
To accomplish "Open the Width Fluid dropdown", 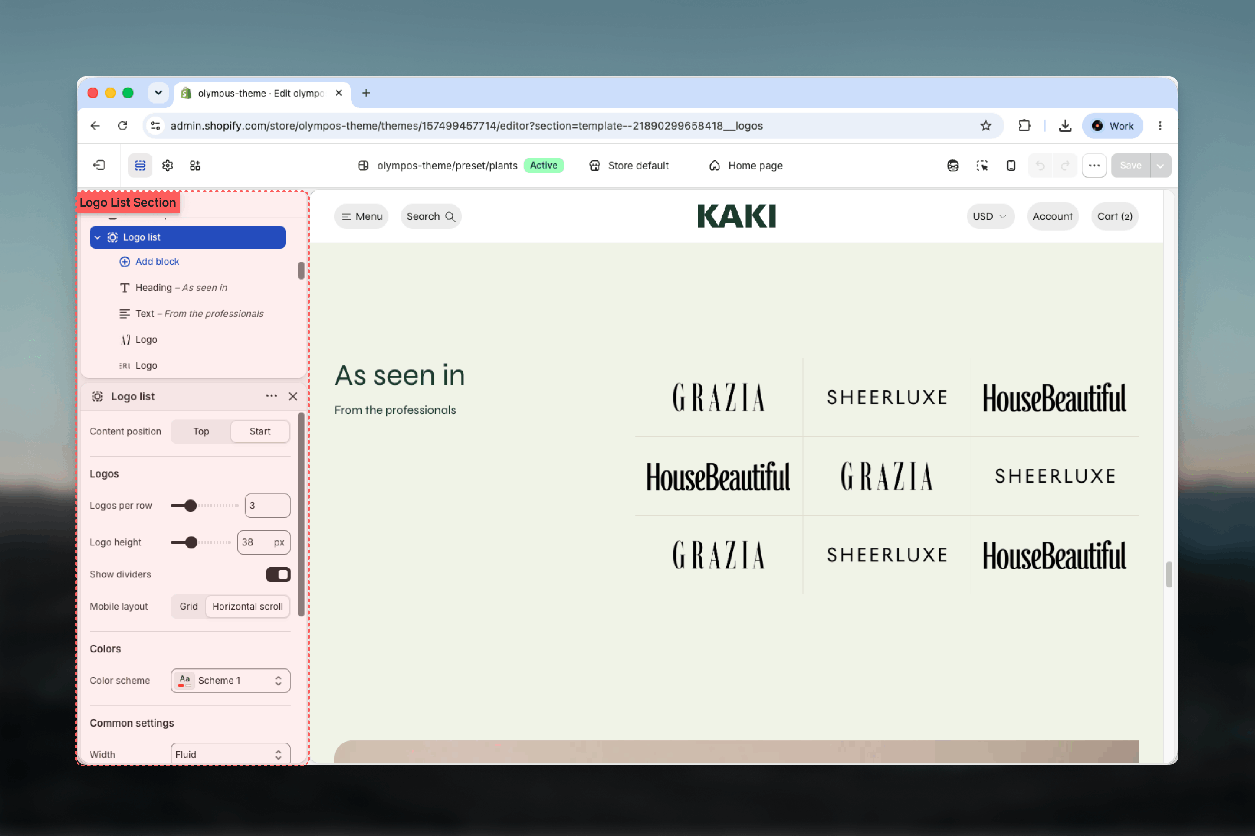I will (x=230, y=753).
